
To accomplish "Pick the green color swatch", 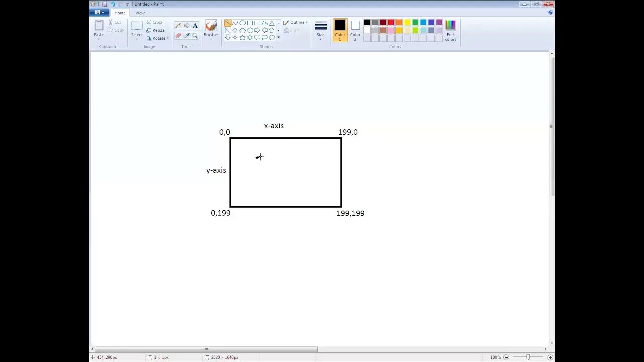I will tap(415, 22).
